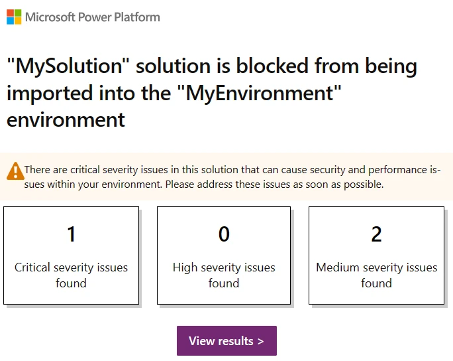Click the number 0 high severity count
This screenshot has height=361, width=453.
click(224, 234)
